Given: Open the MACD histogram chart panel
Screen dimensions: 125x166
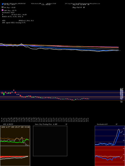Looking at the screenshot, I should pos(15,156).
